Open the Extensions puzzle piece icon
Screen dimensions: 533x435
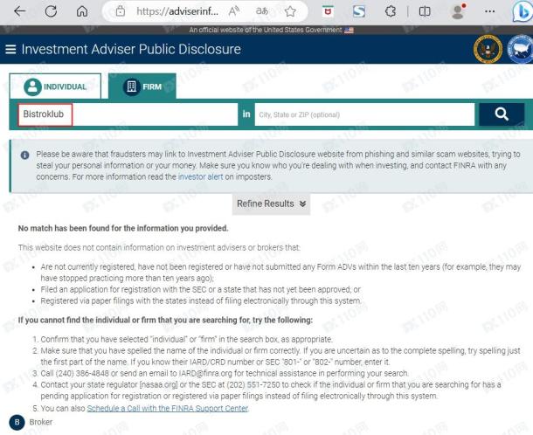391,11
